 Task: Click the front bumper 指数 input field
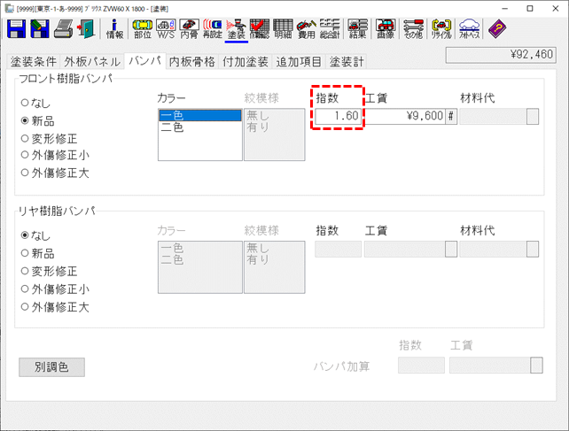(338, 116)
